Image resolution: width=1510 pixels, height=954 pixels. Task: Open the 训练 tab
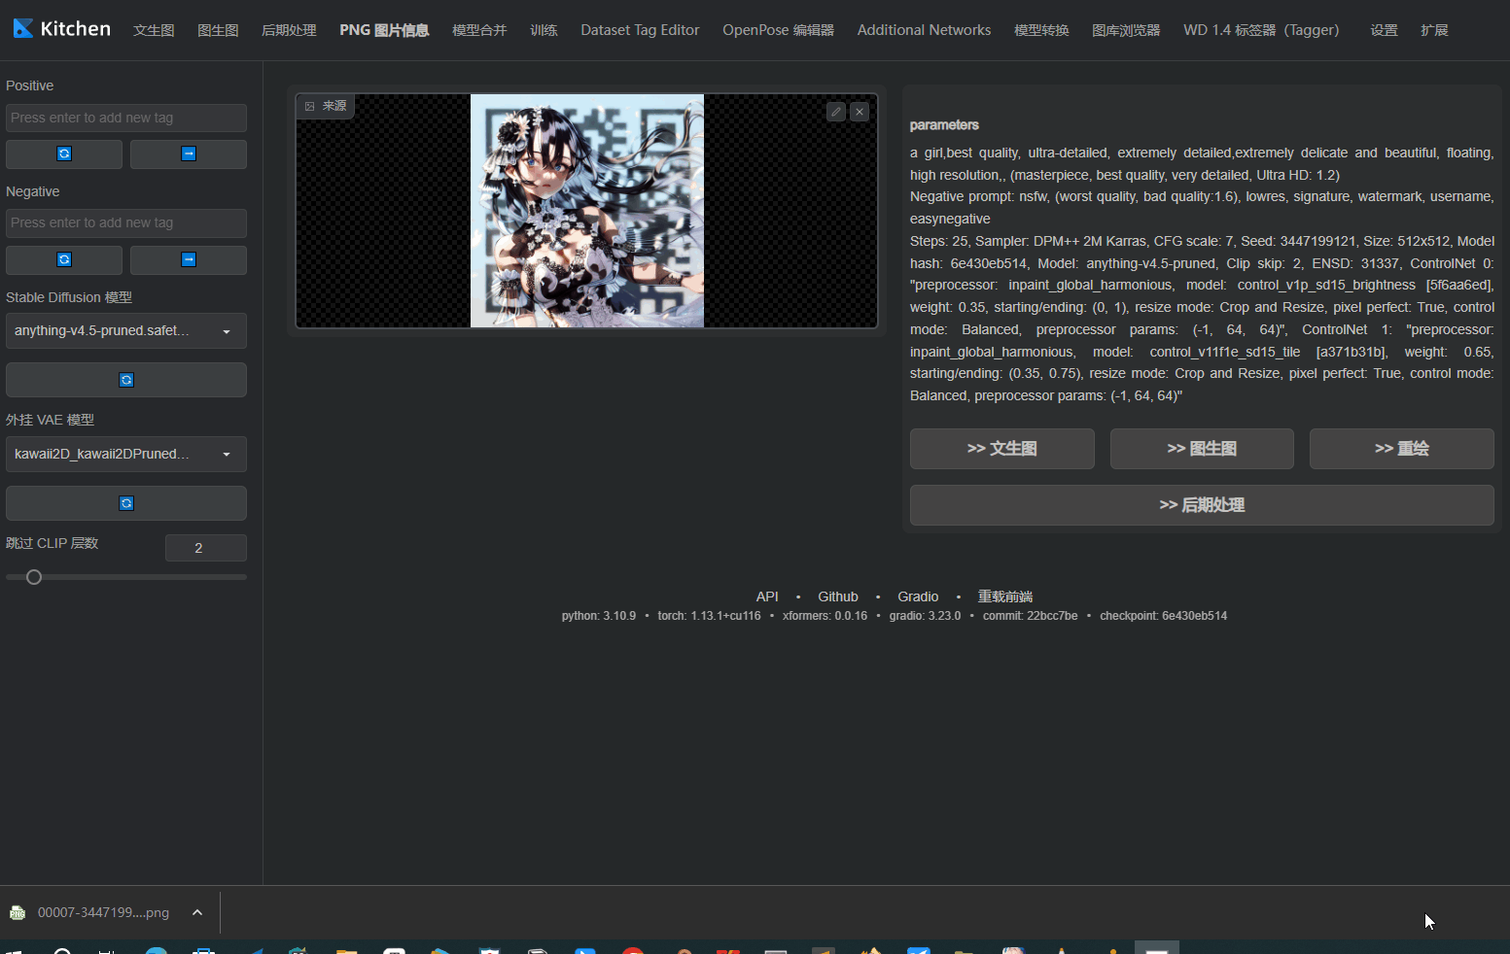tap(544, 30)
